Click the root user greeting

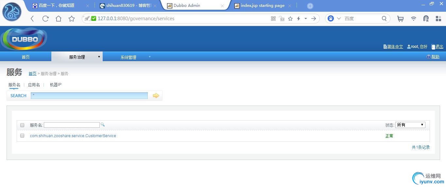[417, 47]
